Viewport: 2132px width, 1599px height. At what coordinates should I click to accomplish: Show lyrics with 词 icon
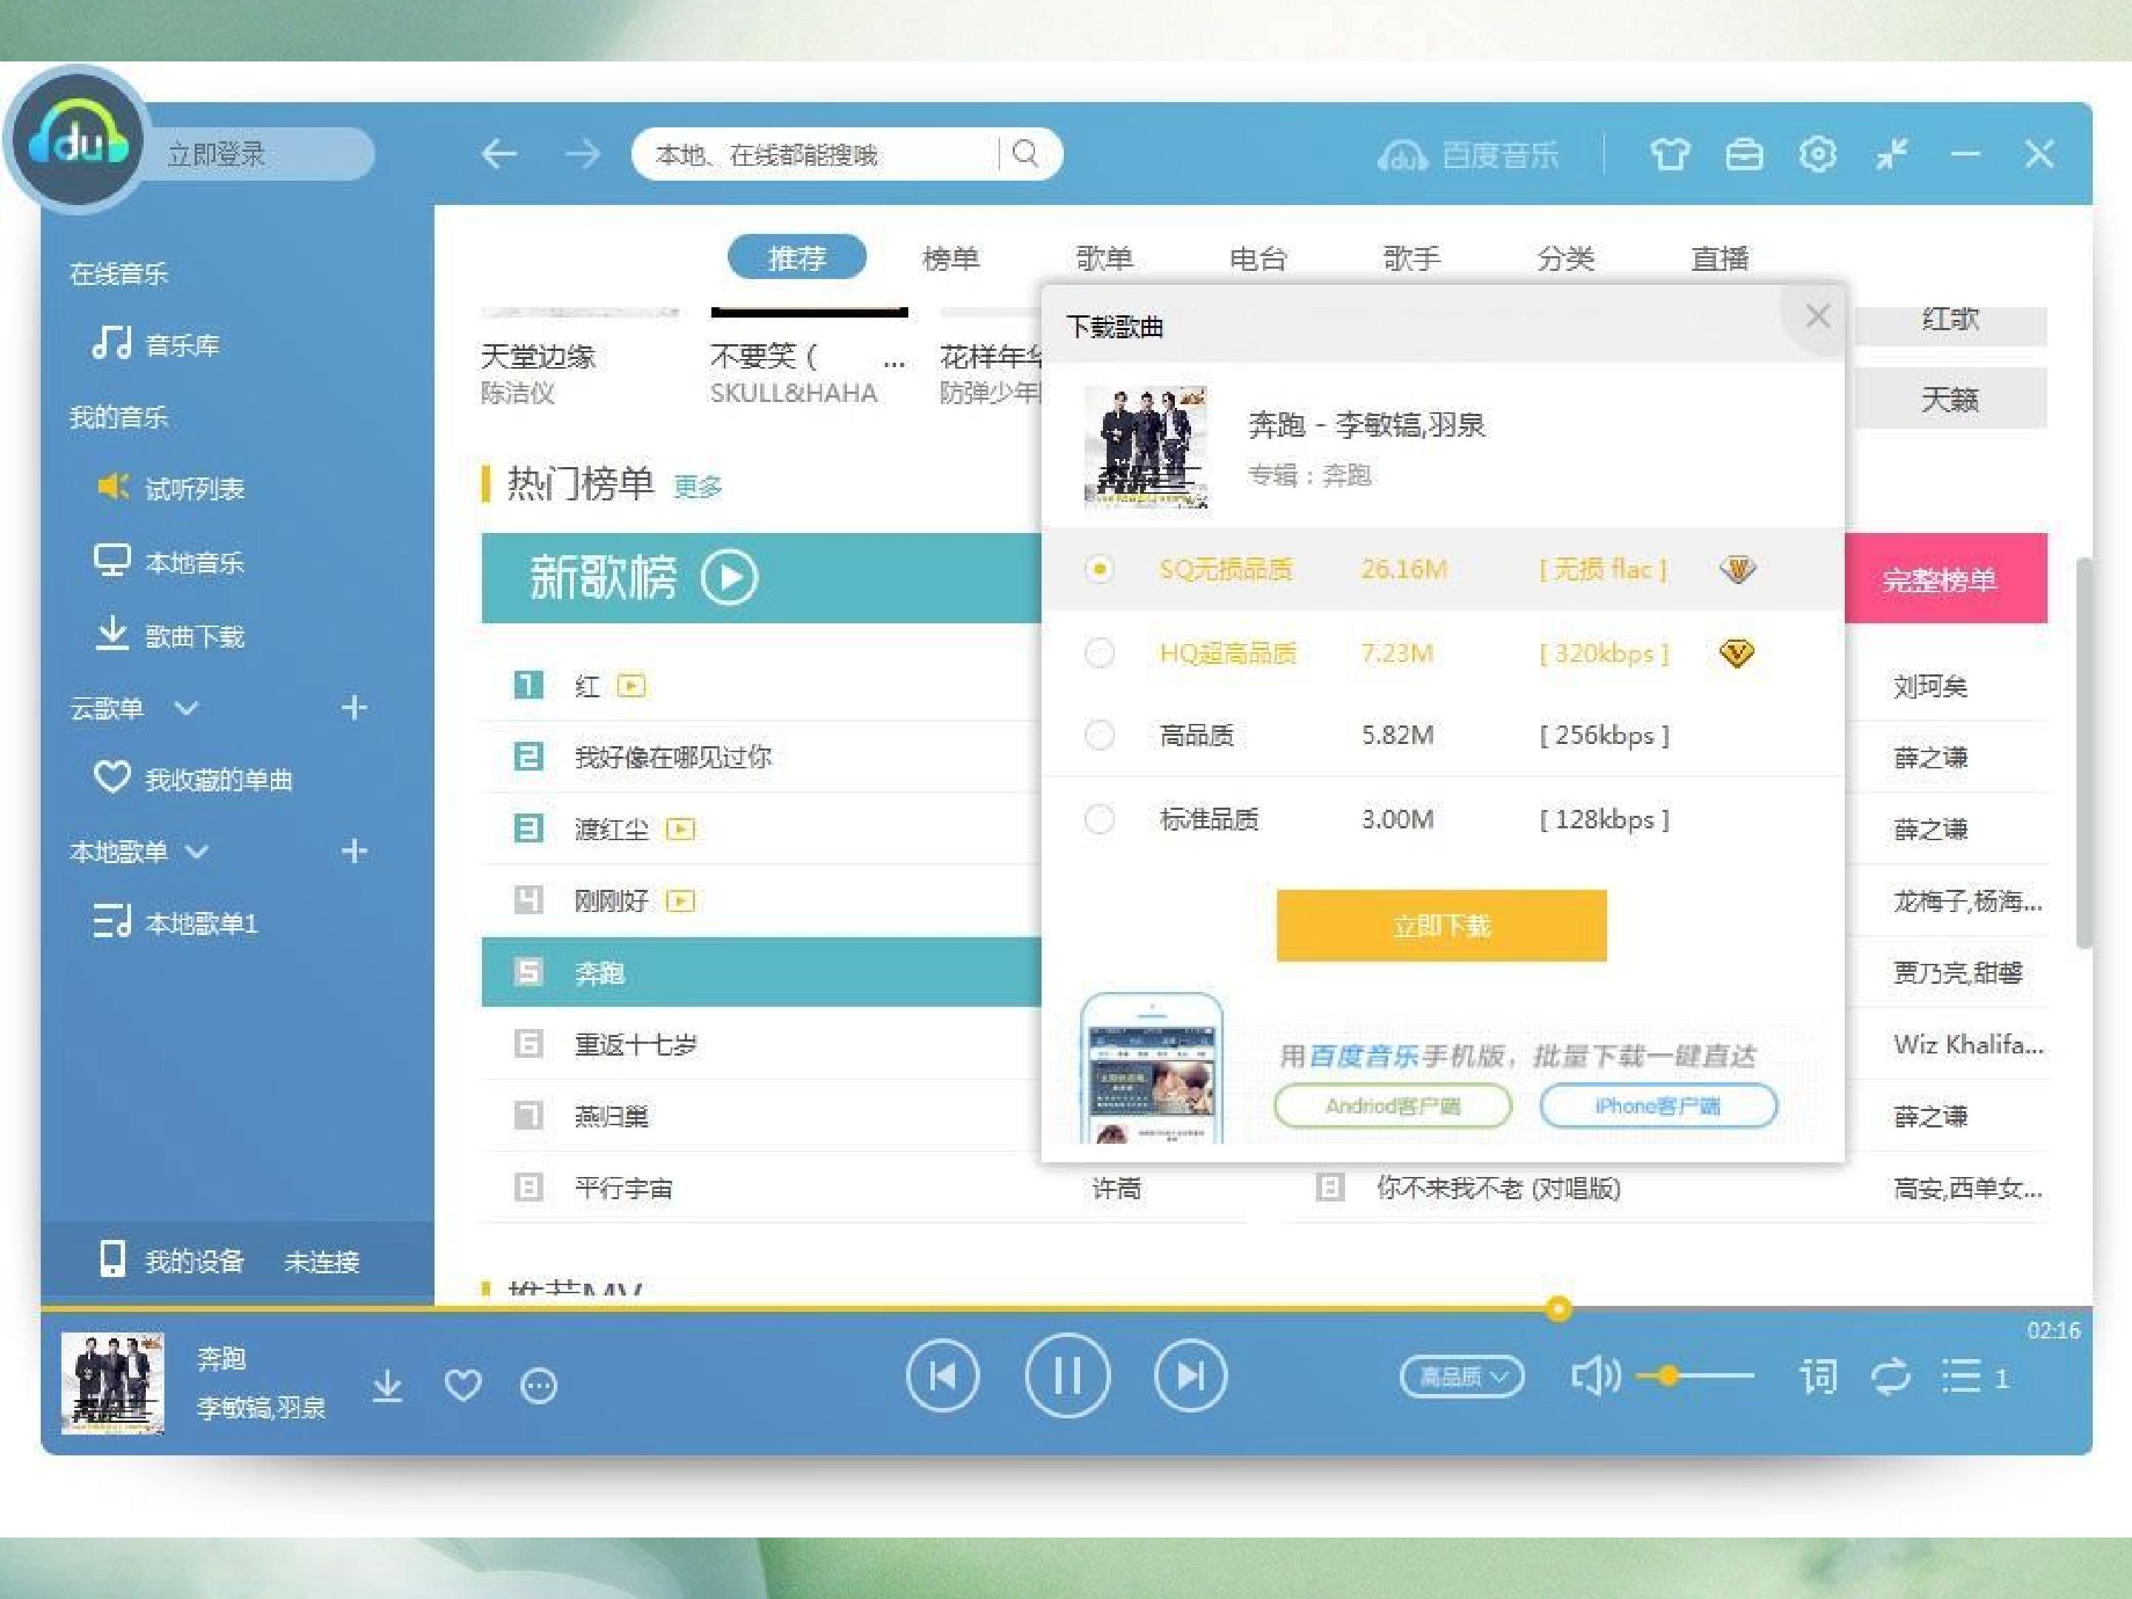(x=1818, y=1376)
